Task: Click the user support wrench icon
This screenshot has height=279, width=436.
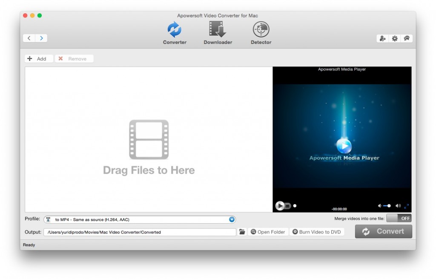Action: pyautogui.click(x=383, y=38)
